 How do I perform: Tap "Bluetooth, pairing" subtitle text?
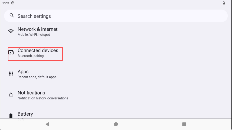[31, 56]
